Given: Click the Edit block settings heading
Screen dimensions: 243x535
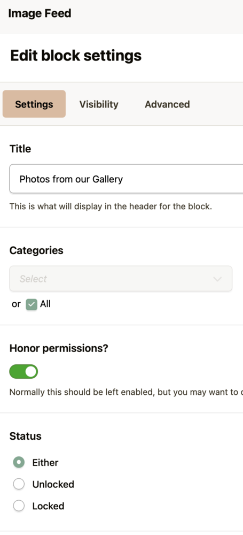Looking at the screenshot, I should coord(76,56).
